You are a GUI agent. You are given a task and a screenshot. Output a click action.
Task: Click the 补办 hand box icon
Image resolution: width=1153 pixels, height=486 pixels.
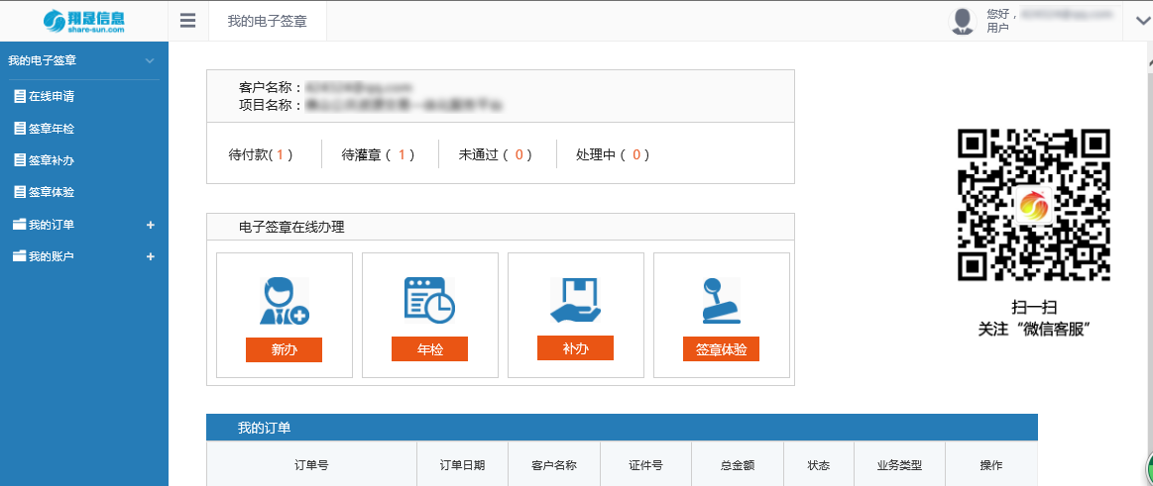coord(575,301)
